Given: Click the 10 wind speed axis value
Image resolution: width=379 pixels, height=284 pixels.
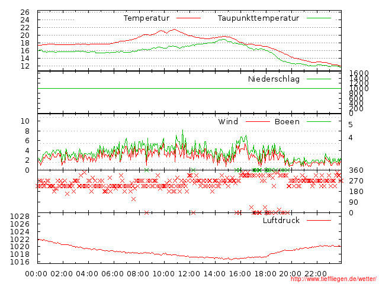Looking at the screenshot, I should pos(25,121).
